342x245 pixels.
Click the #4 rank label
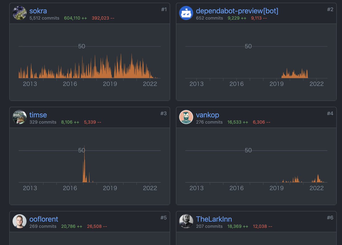330,114
